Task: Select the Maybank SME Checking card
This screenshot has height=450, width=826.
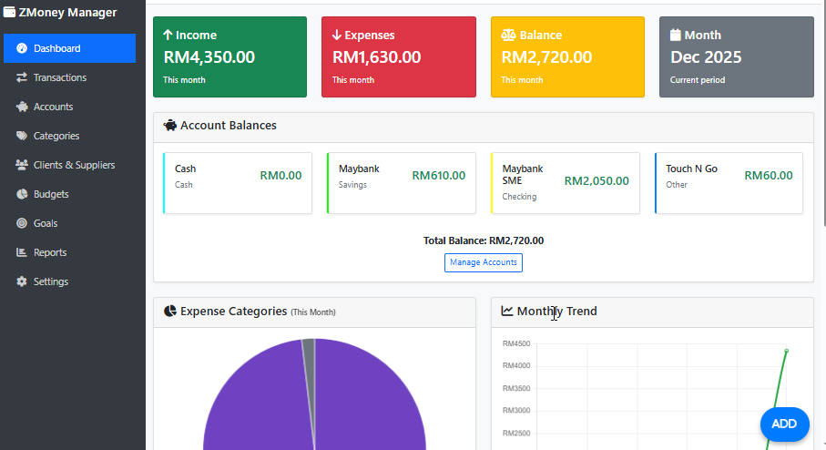Action: [566, 183]
